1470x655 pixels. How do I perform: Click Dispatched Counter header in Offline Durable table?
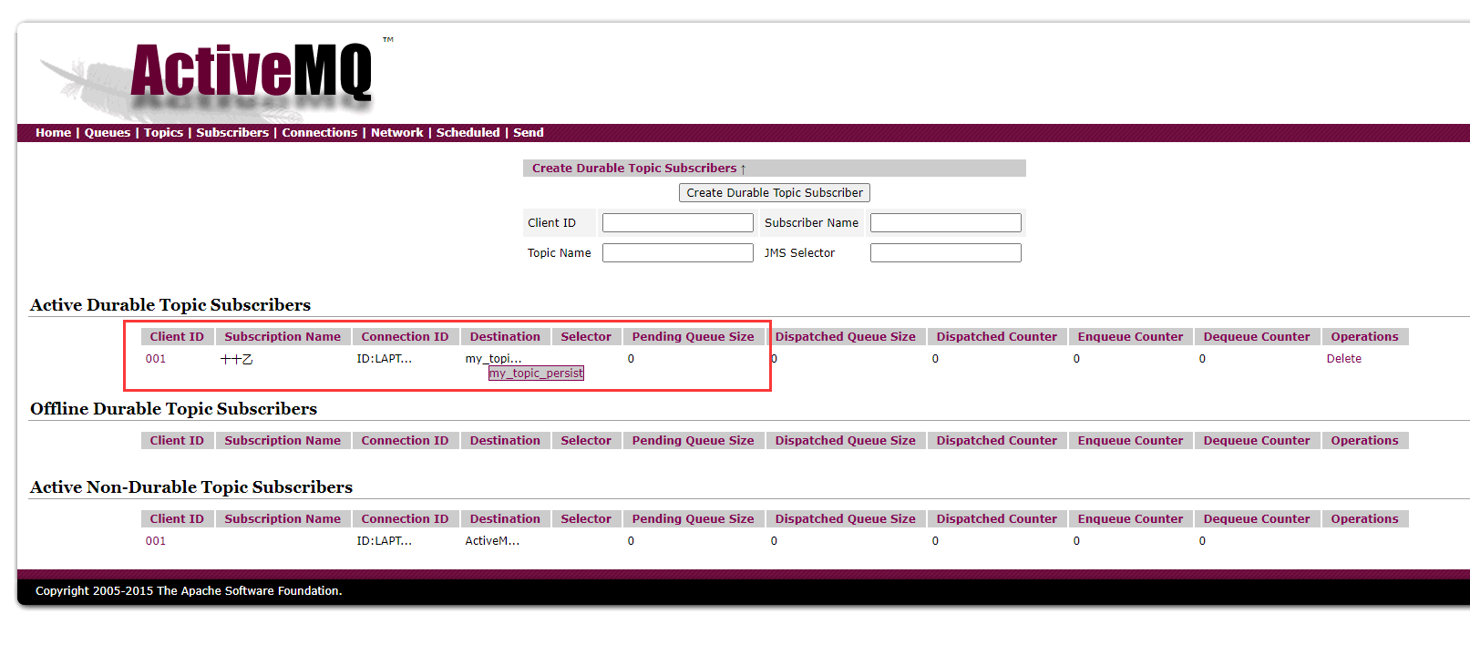(x=996, y=441)
